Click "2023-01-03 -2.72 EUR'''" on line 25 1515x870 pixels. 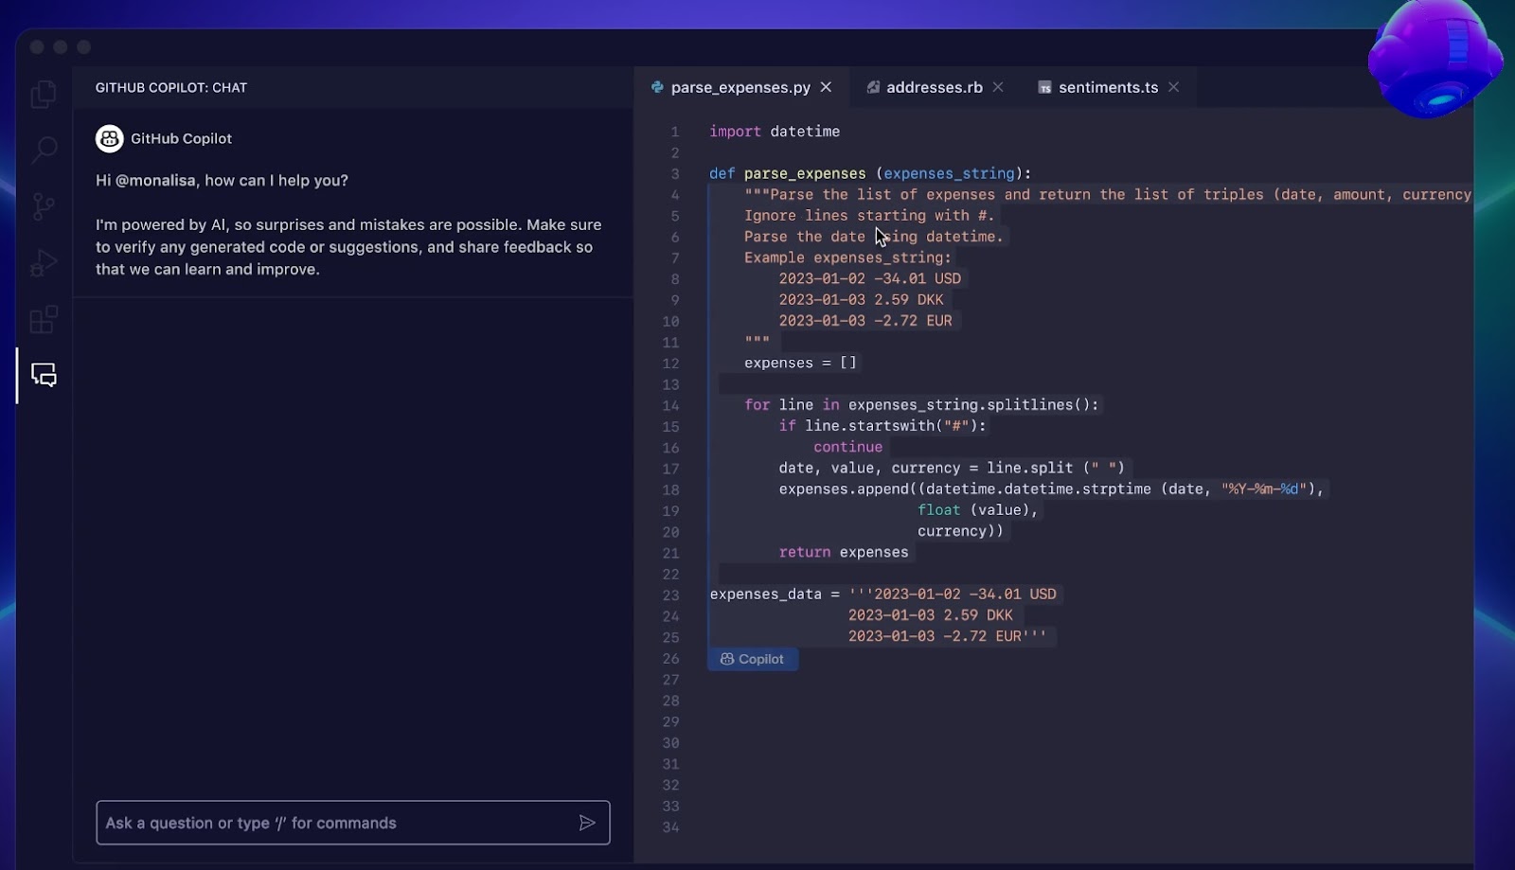tap(947, 636)
